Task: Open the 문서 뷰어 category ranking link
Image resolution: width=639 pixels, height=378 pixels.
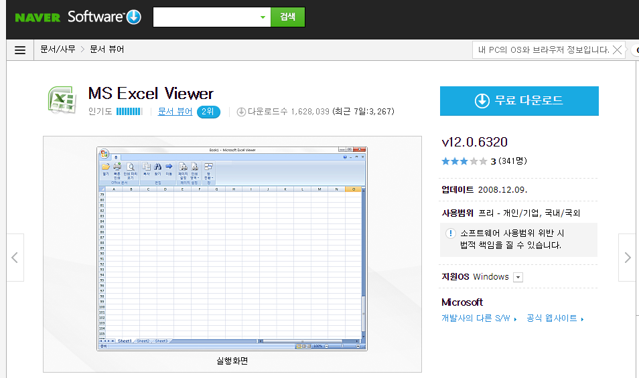Action: [x=175, y=112]
